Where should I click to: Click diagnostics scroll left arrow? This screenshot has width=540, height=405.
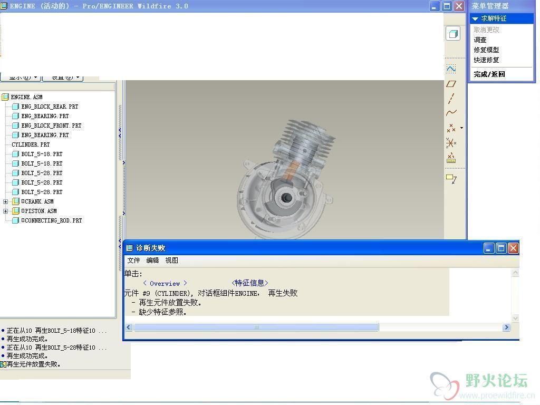[129, 327]
